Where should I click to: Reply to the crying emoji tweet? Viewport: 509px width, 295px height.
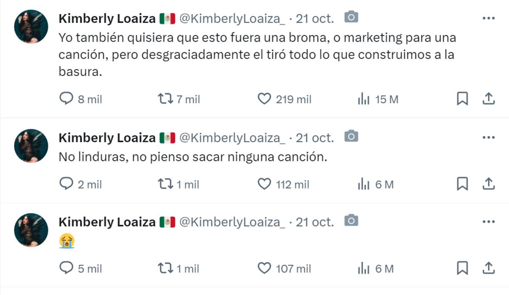[66, 268]
